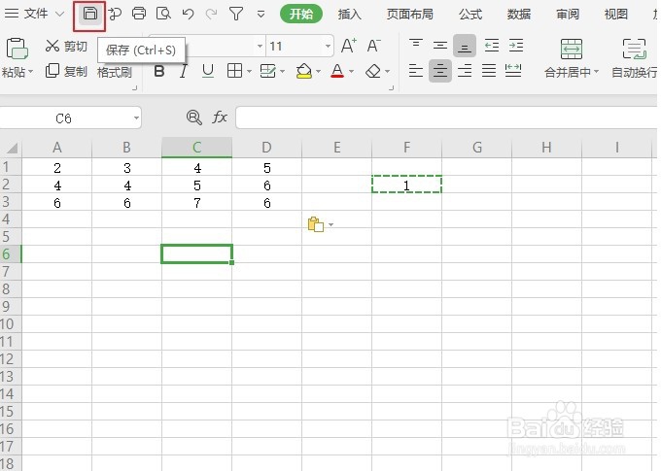Click cell C3 containing 7
The height and width of the screenshot is (471, 661).
(197, 202)
